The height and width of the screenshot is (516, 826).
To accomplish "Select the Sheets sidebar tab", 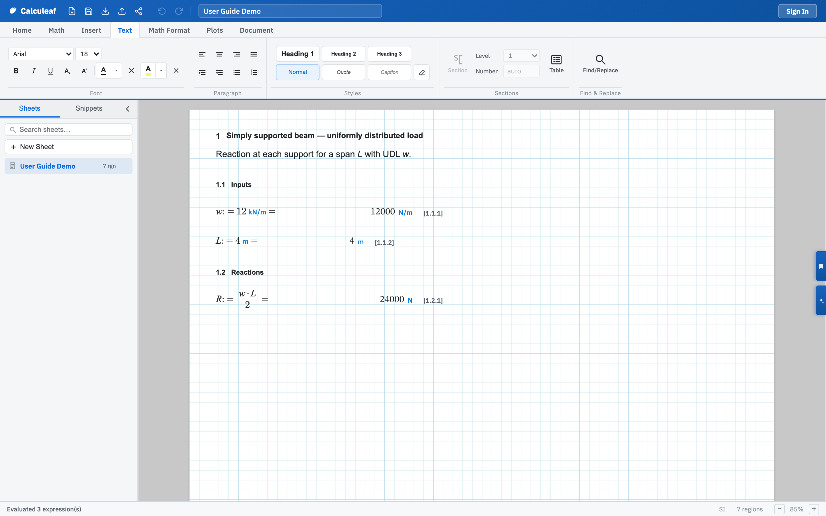I will click(x=30, y=108).
